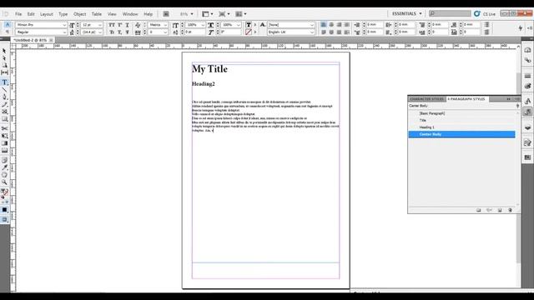Open the zoom level dropdown
The image size is (534, 300).
192,14
